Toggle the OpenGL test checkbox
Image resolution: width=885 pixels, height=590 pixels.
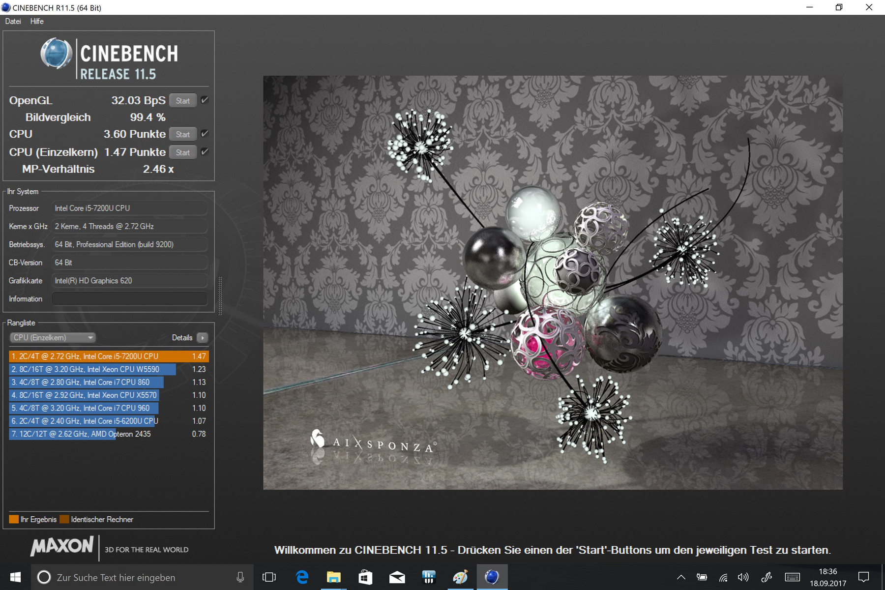click(205, 100)
